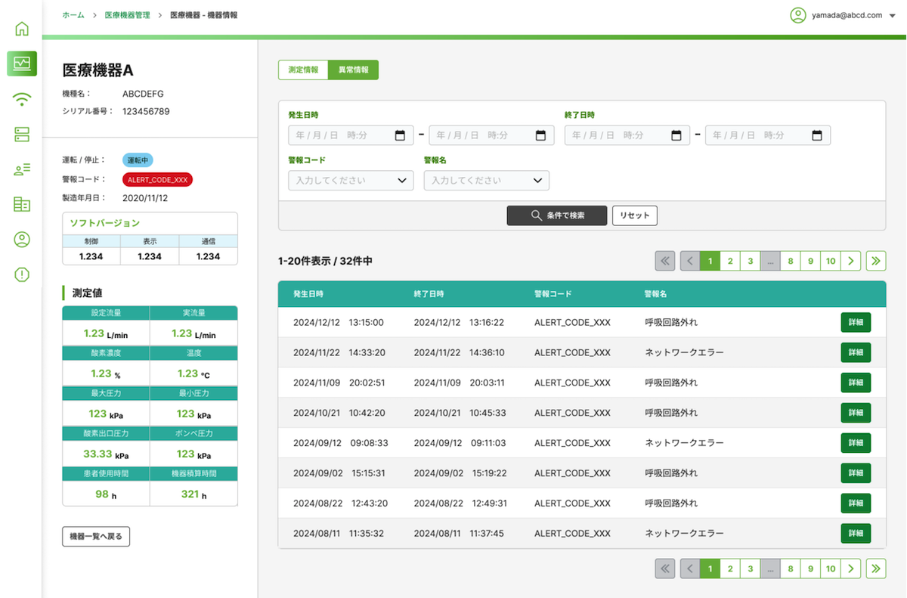Click the alert exclamation icon in sidebar

pos(22,274)
